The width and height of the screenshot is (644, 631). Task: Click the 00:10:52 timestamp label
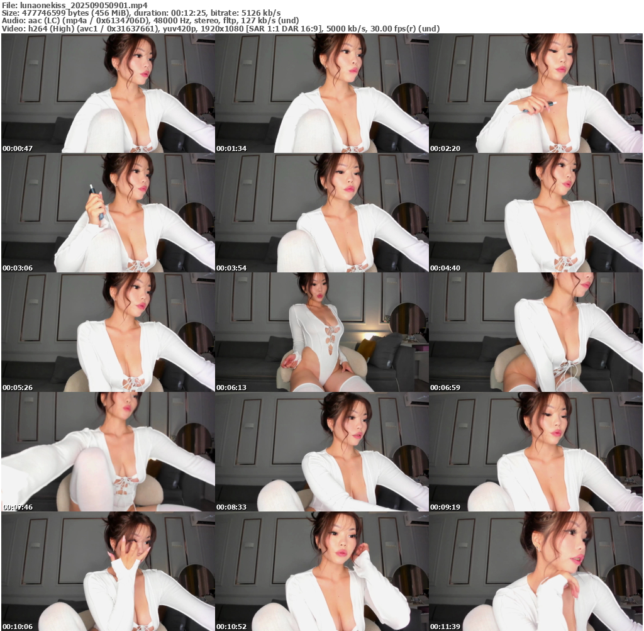(x=229, y=627)
